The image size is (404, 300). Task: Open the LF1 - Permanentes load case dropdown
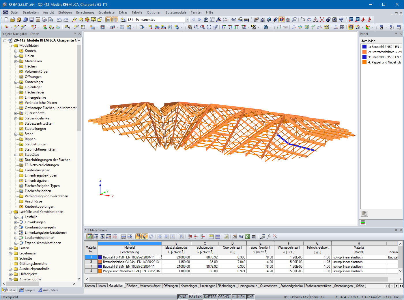coord(187,20)
